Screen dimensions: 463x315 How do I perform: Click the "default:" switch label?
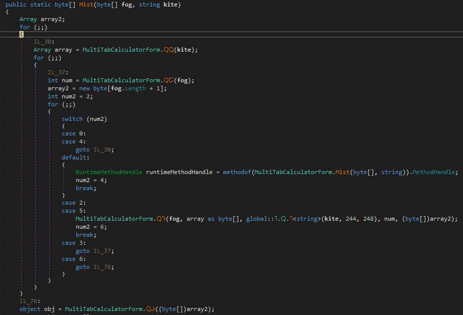pos(76,158)
